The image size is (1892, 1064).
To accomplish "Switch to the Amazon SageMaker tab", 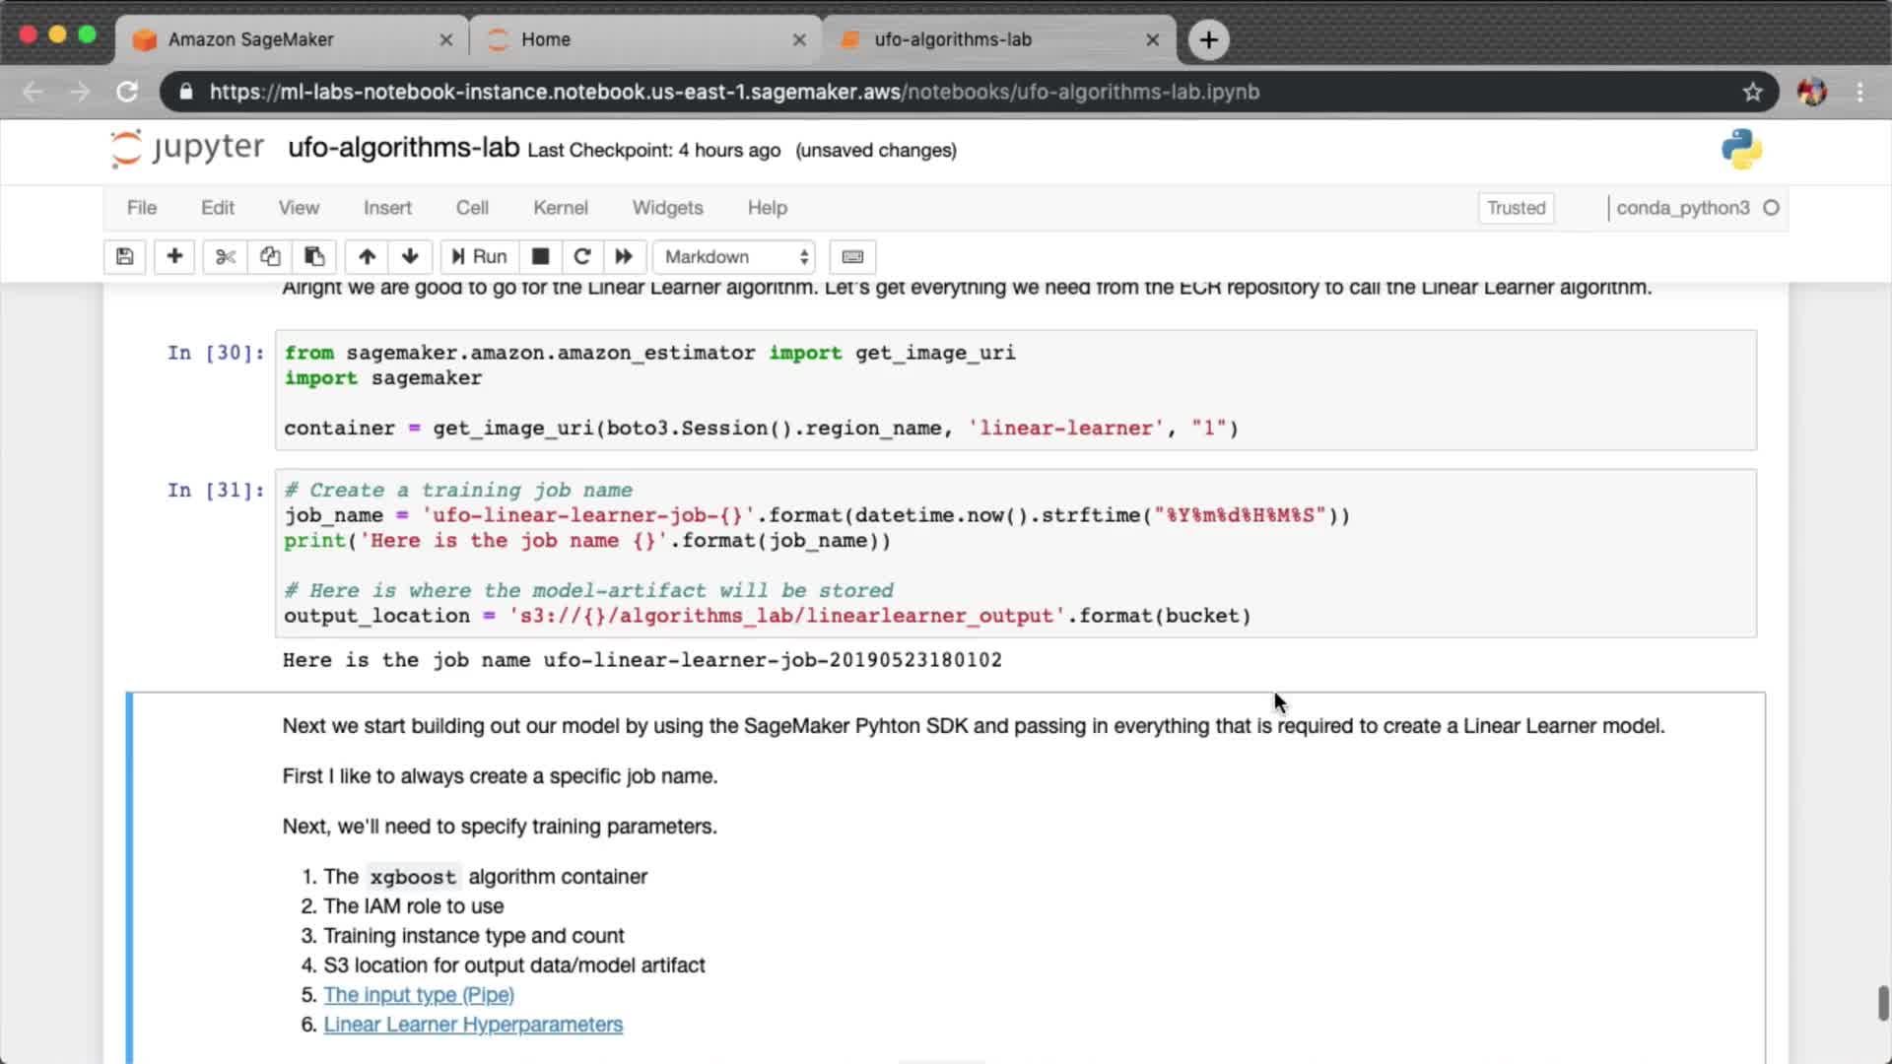I will (251, 39).
